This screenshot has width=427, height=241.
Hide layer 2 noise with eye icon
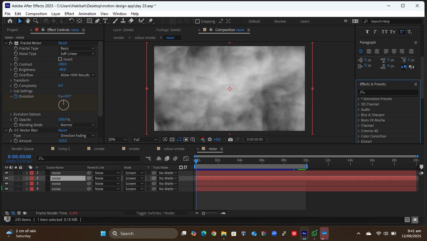(7, 178)
